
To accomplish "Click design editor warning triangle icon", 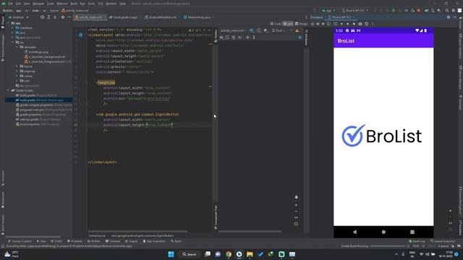I will coord(297,30).
